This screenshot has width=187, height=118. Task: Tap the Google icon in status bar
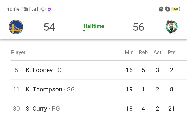43,9
